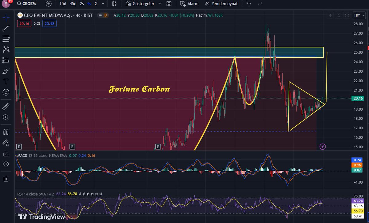369x223 pixels.
Task: Start Yeniden oynat bar replay
Action: click(x=222, y=4)
